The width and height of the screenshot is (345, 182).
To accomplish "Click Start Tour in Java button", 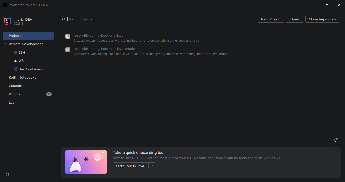I will click(130, 166).
